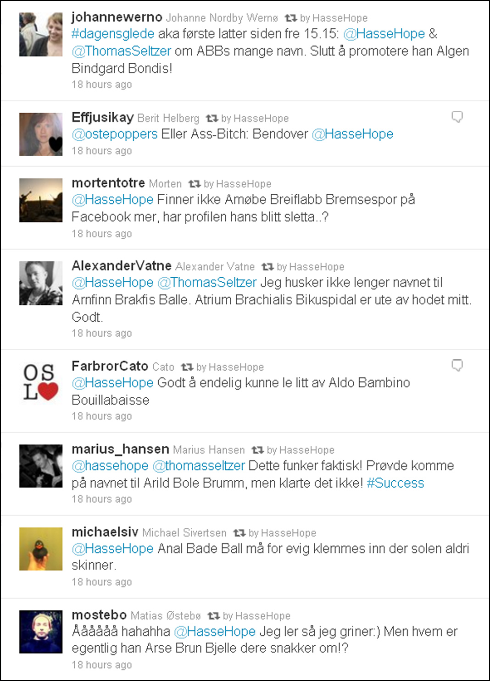Click retweet icon beside Matias Østebø
This screenshot has height=681, width=490.
[213, 616]
